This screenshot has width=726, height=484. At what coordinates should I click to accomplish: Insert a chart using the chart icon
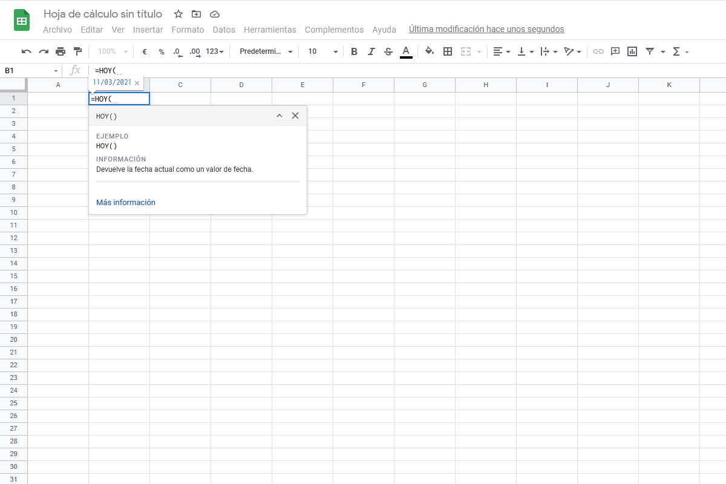coord(632,51)
